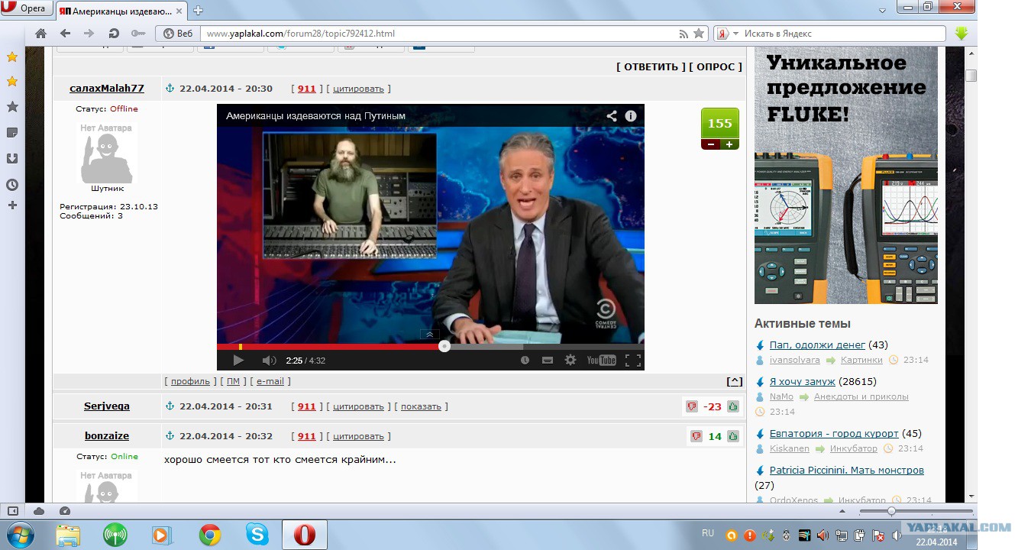This screenshot has width=1031, height=550.
Task: Click the Yandex search field
Action: coord(843,34)
